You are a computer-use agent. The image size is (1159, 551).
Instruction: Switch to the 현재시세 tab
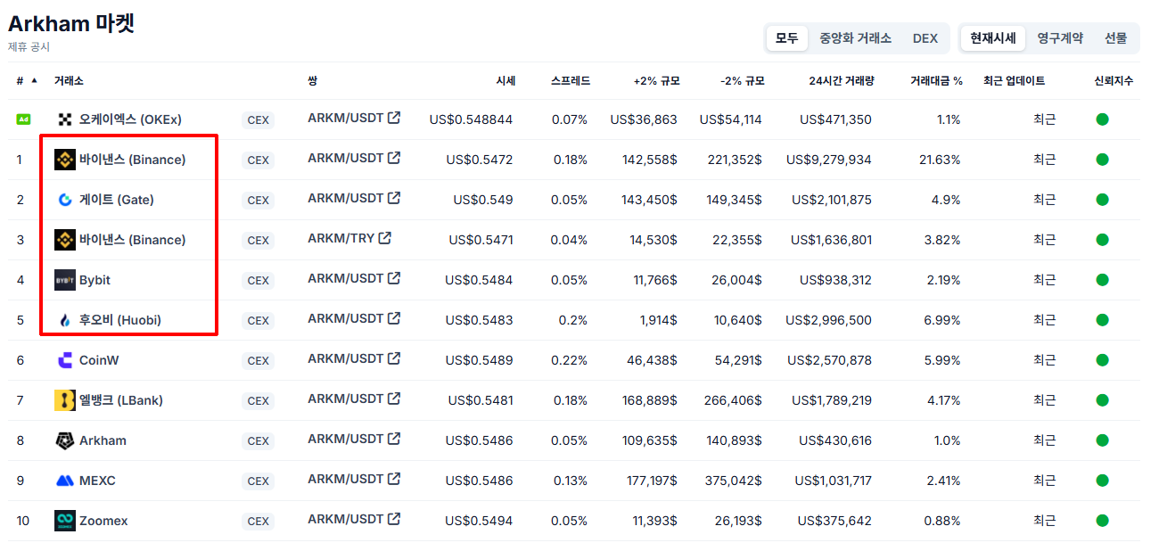(x=993, y=38)
